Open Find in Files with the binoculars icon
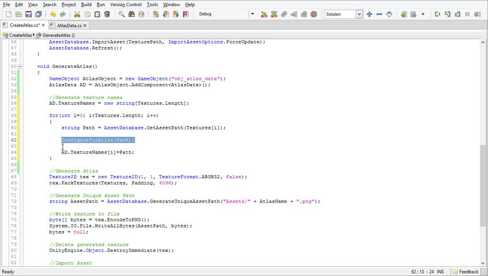Screen dimensions: 488x276 [x=131, y=14]
